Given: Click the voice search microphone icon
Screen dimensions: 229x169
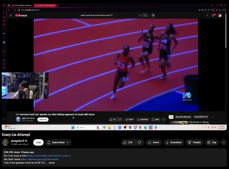Looking at the screenshot, I should click(x=153, y=15).
